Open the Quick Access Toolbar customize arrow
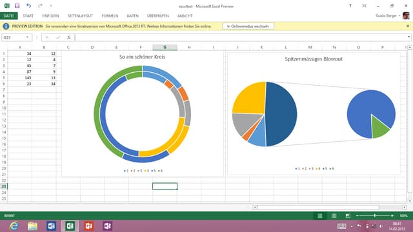The image size is (413, 232). pyautogui.click(x=51, y=6)
